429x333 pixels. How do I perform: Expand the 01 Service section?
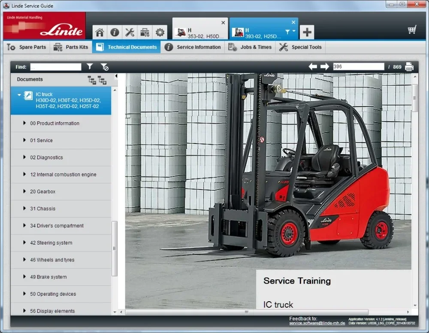[25, 140]
